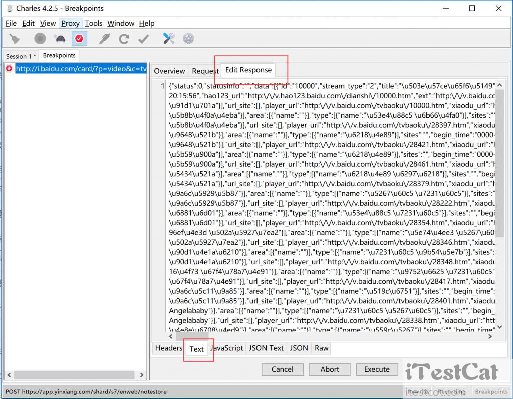Minimize the Charles window
The height and width of the screenshot is (399, 513).
445,8
